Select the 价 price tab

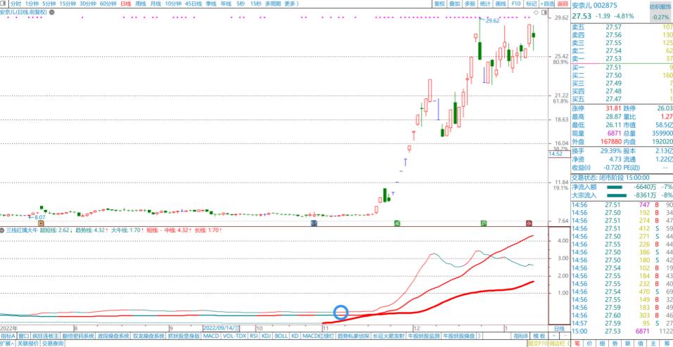[589, 343]
